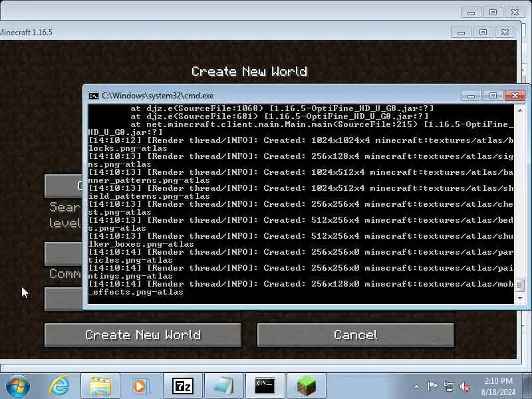Image resolution: width=532 pixels, height=399 pixels.
Task: Close the outermost background window
Action: [515, 13]
